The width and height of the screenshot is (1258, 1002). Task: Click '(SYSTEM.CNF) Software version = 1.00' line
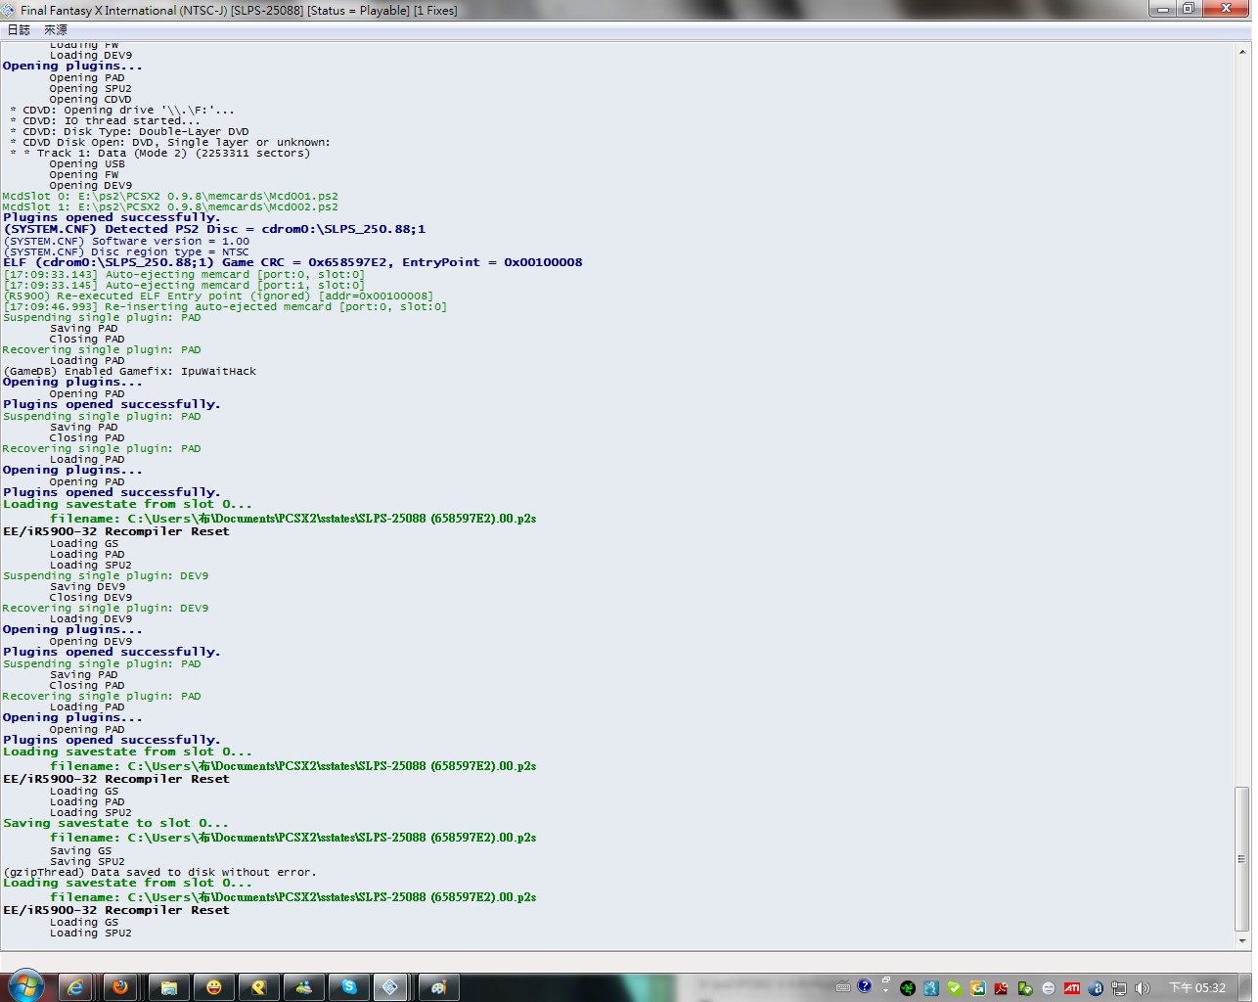[x=126, y=241]
